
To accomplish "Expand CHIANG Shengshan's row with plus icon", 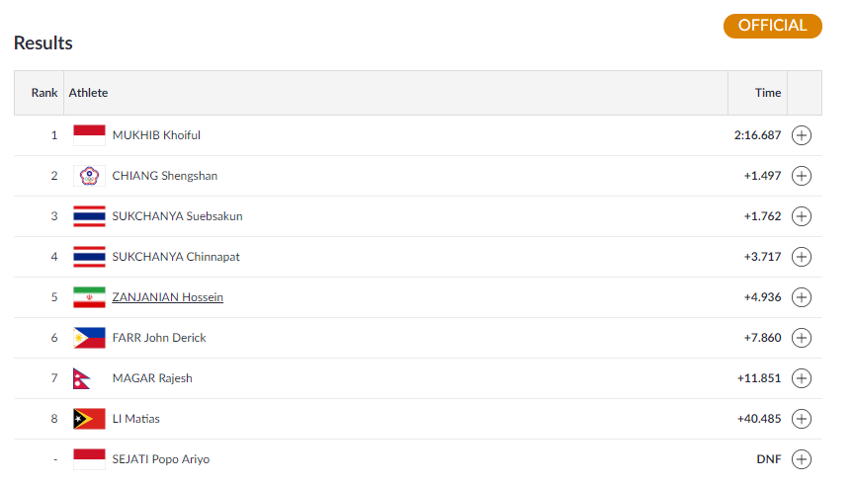I will [802, 176].
